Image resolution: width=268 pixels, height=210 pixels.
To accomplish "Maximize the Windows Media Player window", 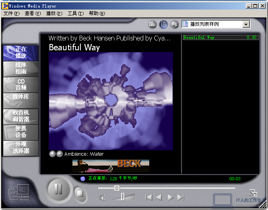I will 255,6.
